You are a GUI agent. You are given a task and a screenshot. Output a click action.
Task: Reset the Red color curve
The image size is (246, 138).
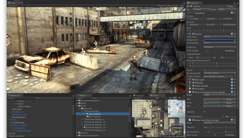point(229,100)
